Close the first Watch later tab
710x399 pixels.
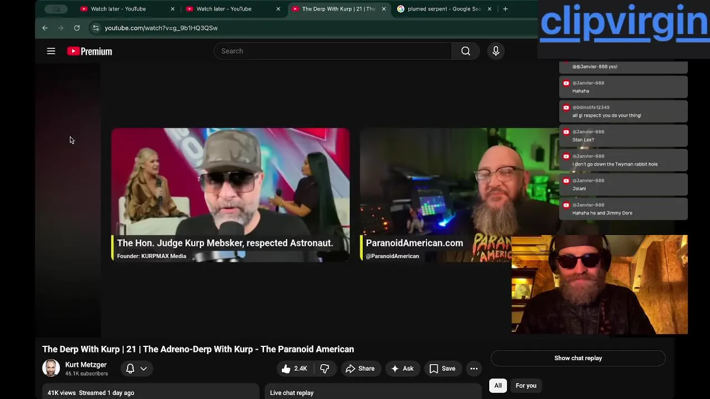pyautogui.click(x=173, y=9)
